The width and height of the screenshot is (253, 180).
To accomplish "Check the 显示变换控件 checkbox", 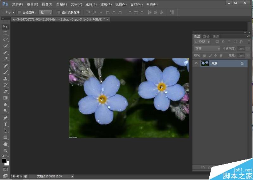I will [59, 12].
